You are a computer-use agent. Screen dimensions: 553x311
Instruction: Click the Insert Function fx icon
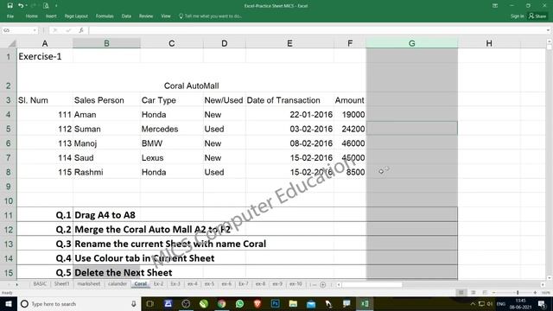pyautogui.click(x=81, y=30)
